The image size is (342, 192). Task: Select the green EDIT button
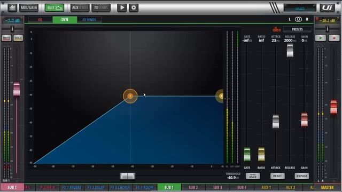[55, 8]
